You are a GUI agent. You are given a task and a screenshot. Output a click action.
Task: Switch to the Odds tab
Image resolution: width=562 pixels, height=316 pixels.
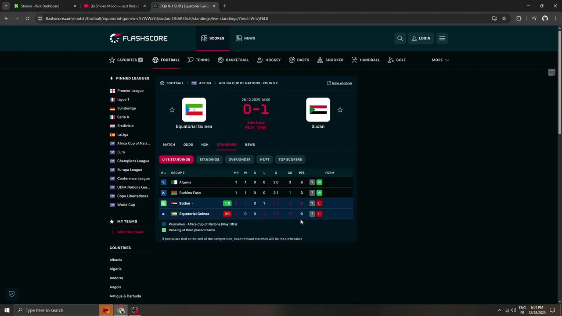[x=188, y=144]
